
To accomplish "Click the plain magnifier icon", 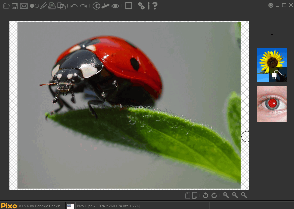I will (244, 195).
